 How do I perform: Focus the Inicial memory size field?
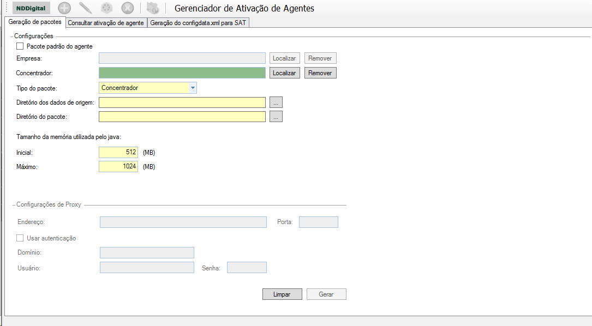[x=118, y=152]
